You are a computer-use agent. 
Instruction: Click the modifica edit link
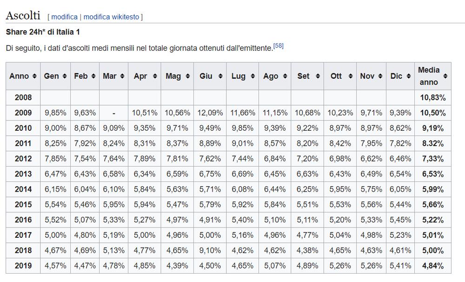[64, 17]
